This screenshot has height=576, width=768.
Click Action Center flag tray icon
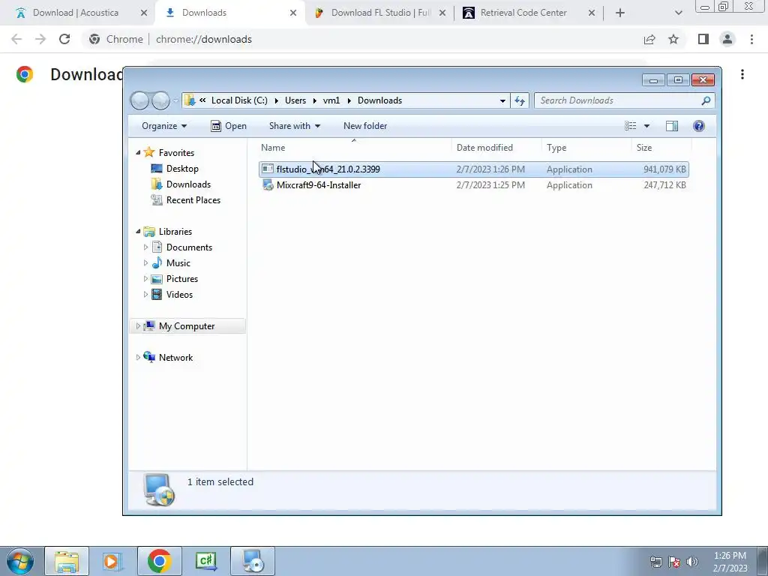point(674,561)
